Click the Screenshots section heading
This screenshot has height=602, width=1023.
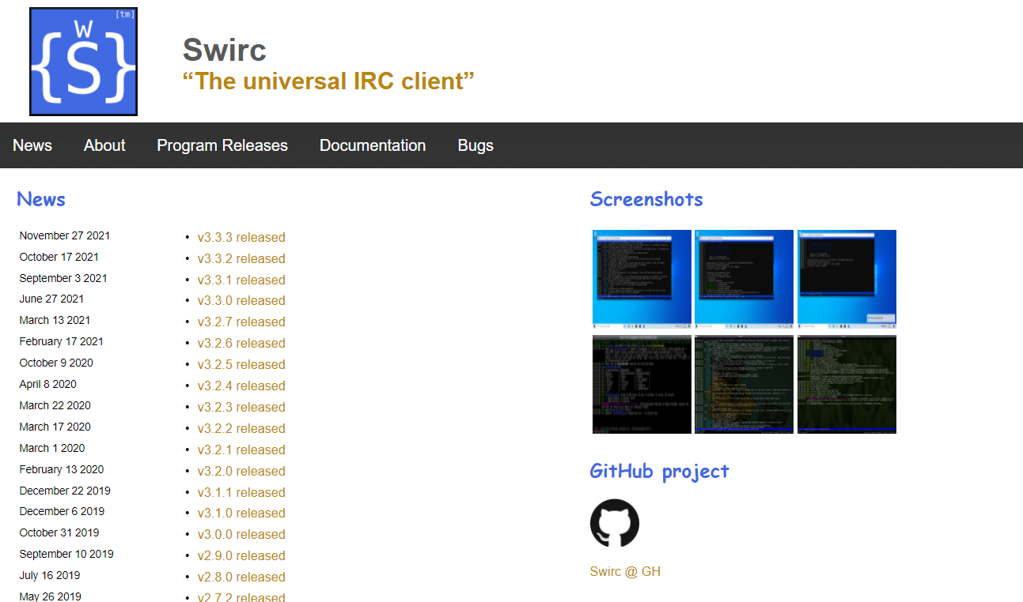646,199
